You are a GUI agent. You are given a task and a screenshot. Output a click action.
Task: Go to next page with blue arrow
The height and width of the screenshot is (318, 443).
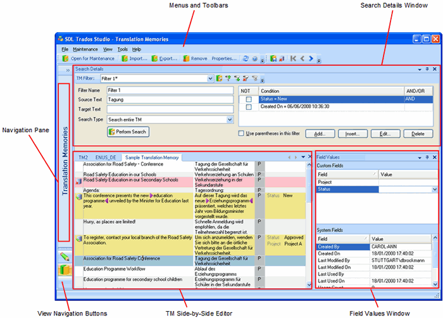click(x=311, y=58)
